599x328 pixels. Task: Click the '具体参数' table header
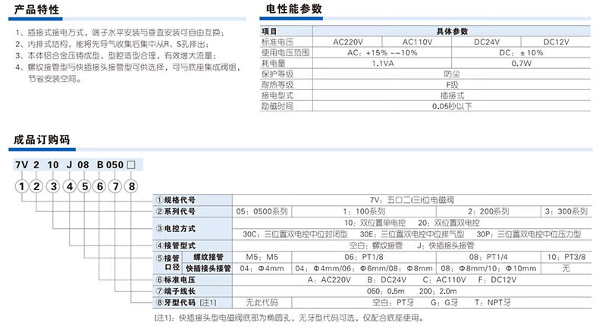pyautogui.click(x=452, y=31)
